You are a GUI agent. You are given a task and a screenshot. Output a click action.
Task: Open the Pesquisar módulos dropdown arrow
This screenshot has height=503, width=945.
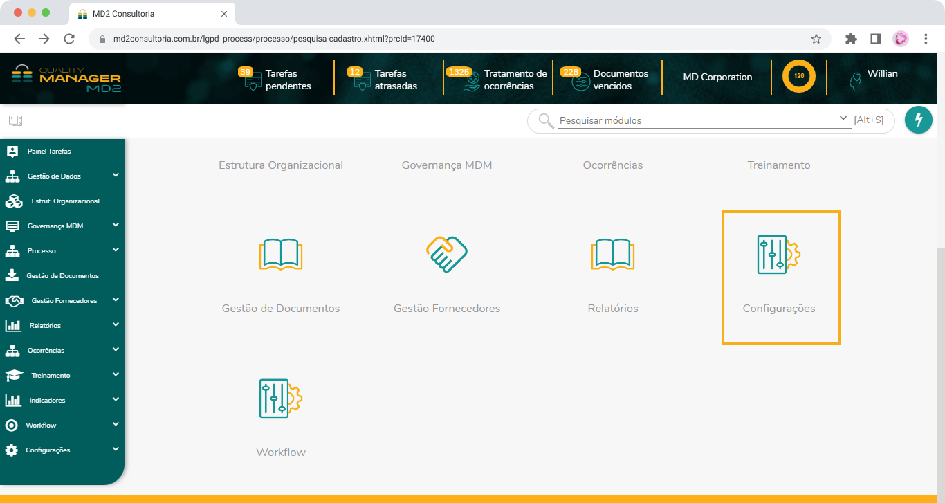point(843,118)
